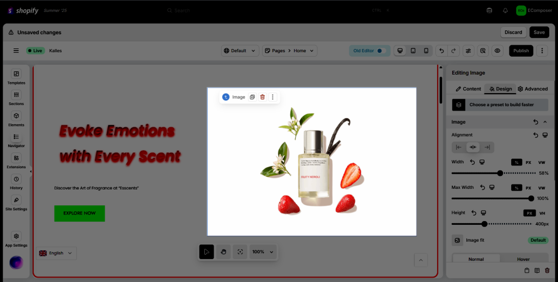This screenshot has width=558, height=282.
Task: Open the Extensions panel
Action: pyautogui.click(x=16, y=161)
